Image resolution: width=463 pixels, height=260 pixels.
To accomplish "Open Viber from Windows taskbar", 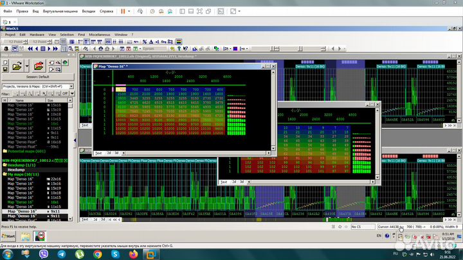I will (44, 254).
